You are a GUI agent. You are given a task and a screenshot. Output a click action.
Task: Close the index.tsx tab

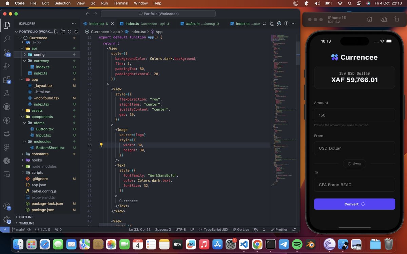point(112,24)
